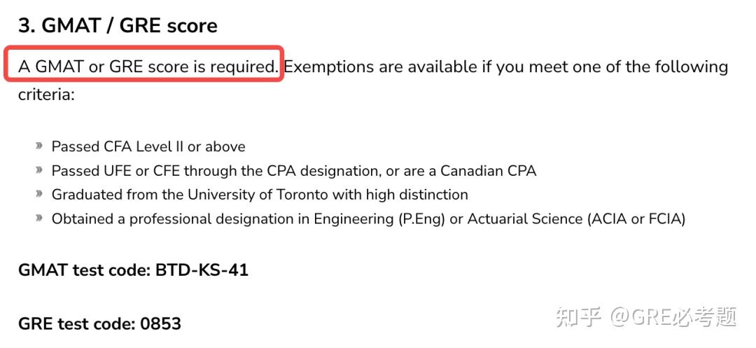Image resolution: width=756 pixels, height=348 pixels.
Task: Open the @GRE必考题 author watermark
Action: coord(673,316)
